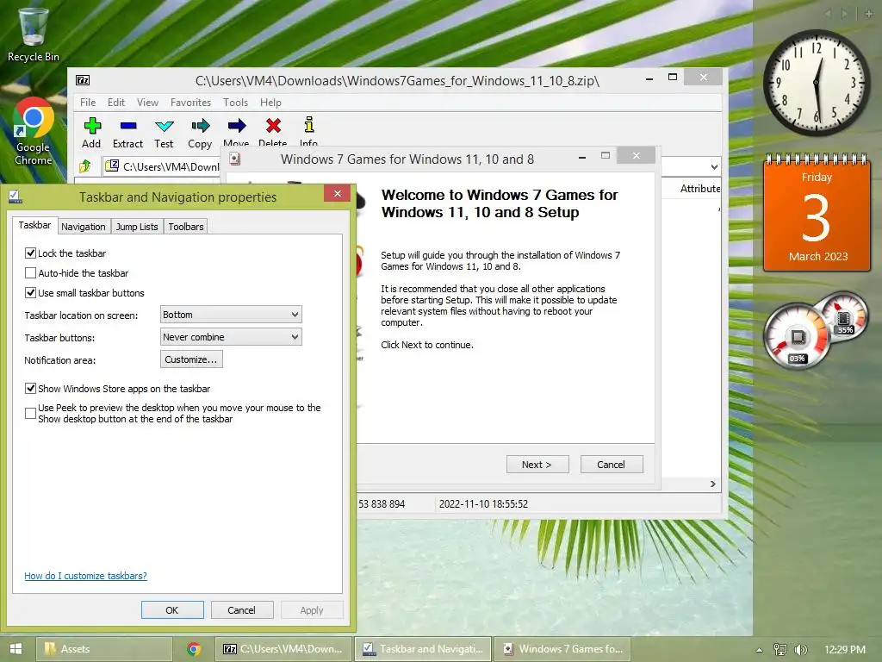Click the Windows Start button

coord(16,649)
